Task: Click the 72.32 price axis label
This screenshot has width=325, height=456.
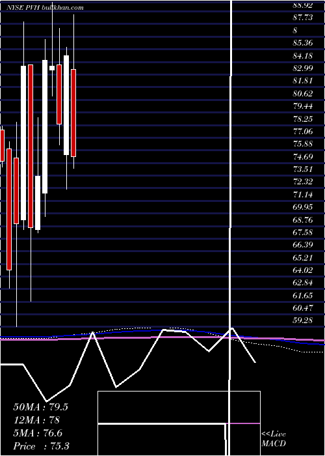Action: point(303,182)
